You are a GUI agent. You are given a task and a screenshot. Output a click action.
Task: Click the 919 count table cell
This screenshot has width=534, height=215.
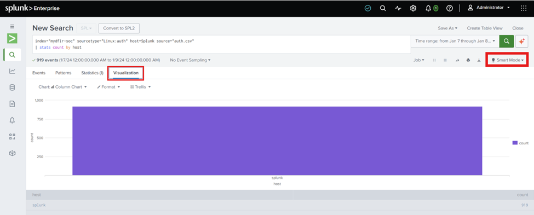point(525,205)
